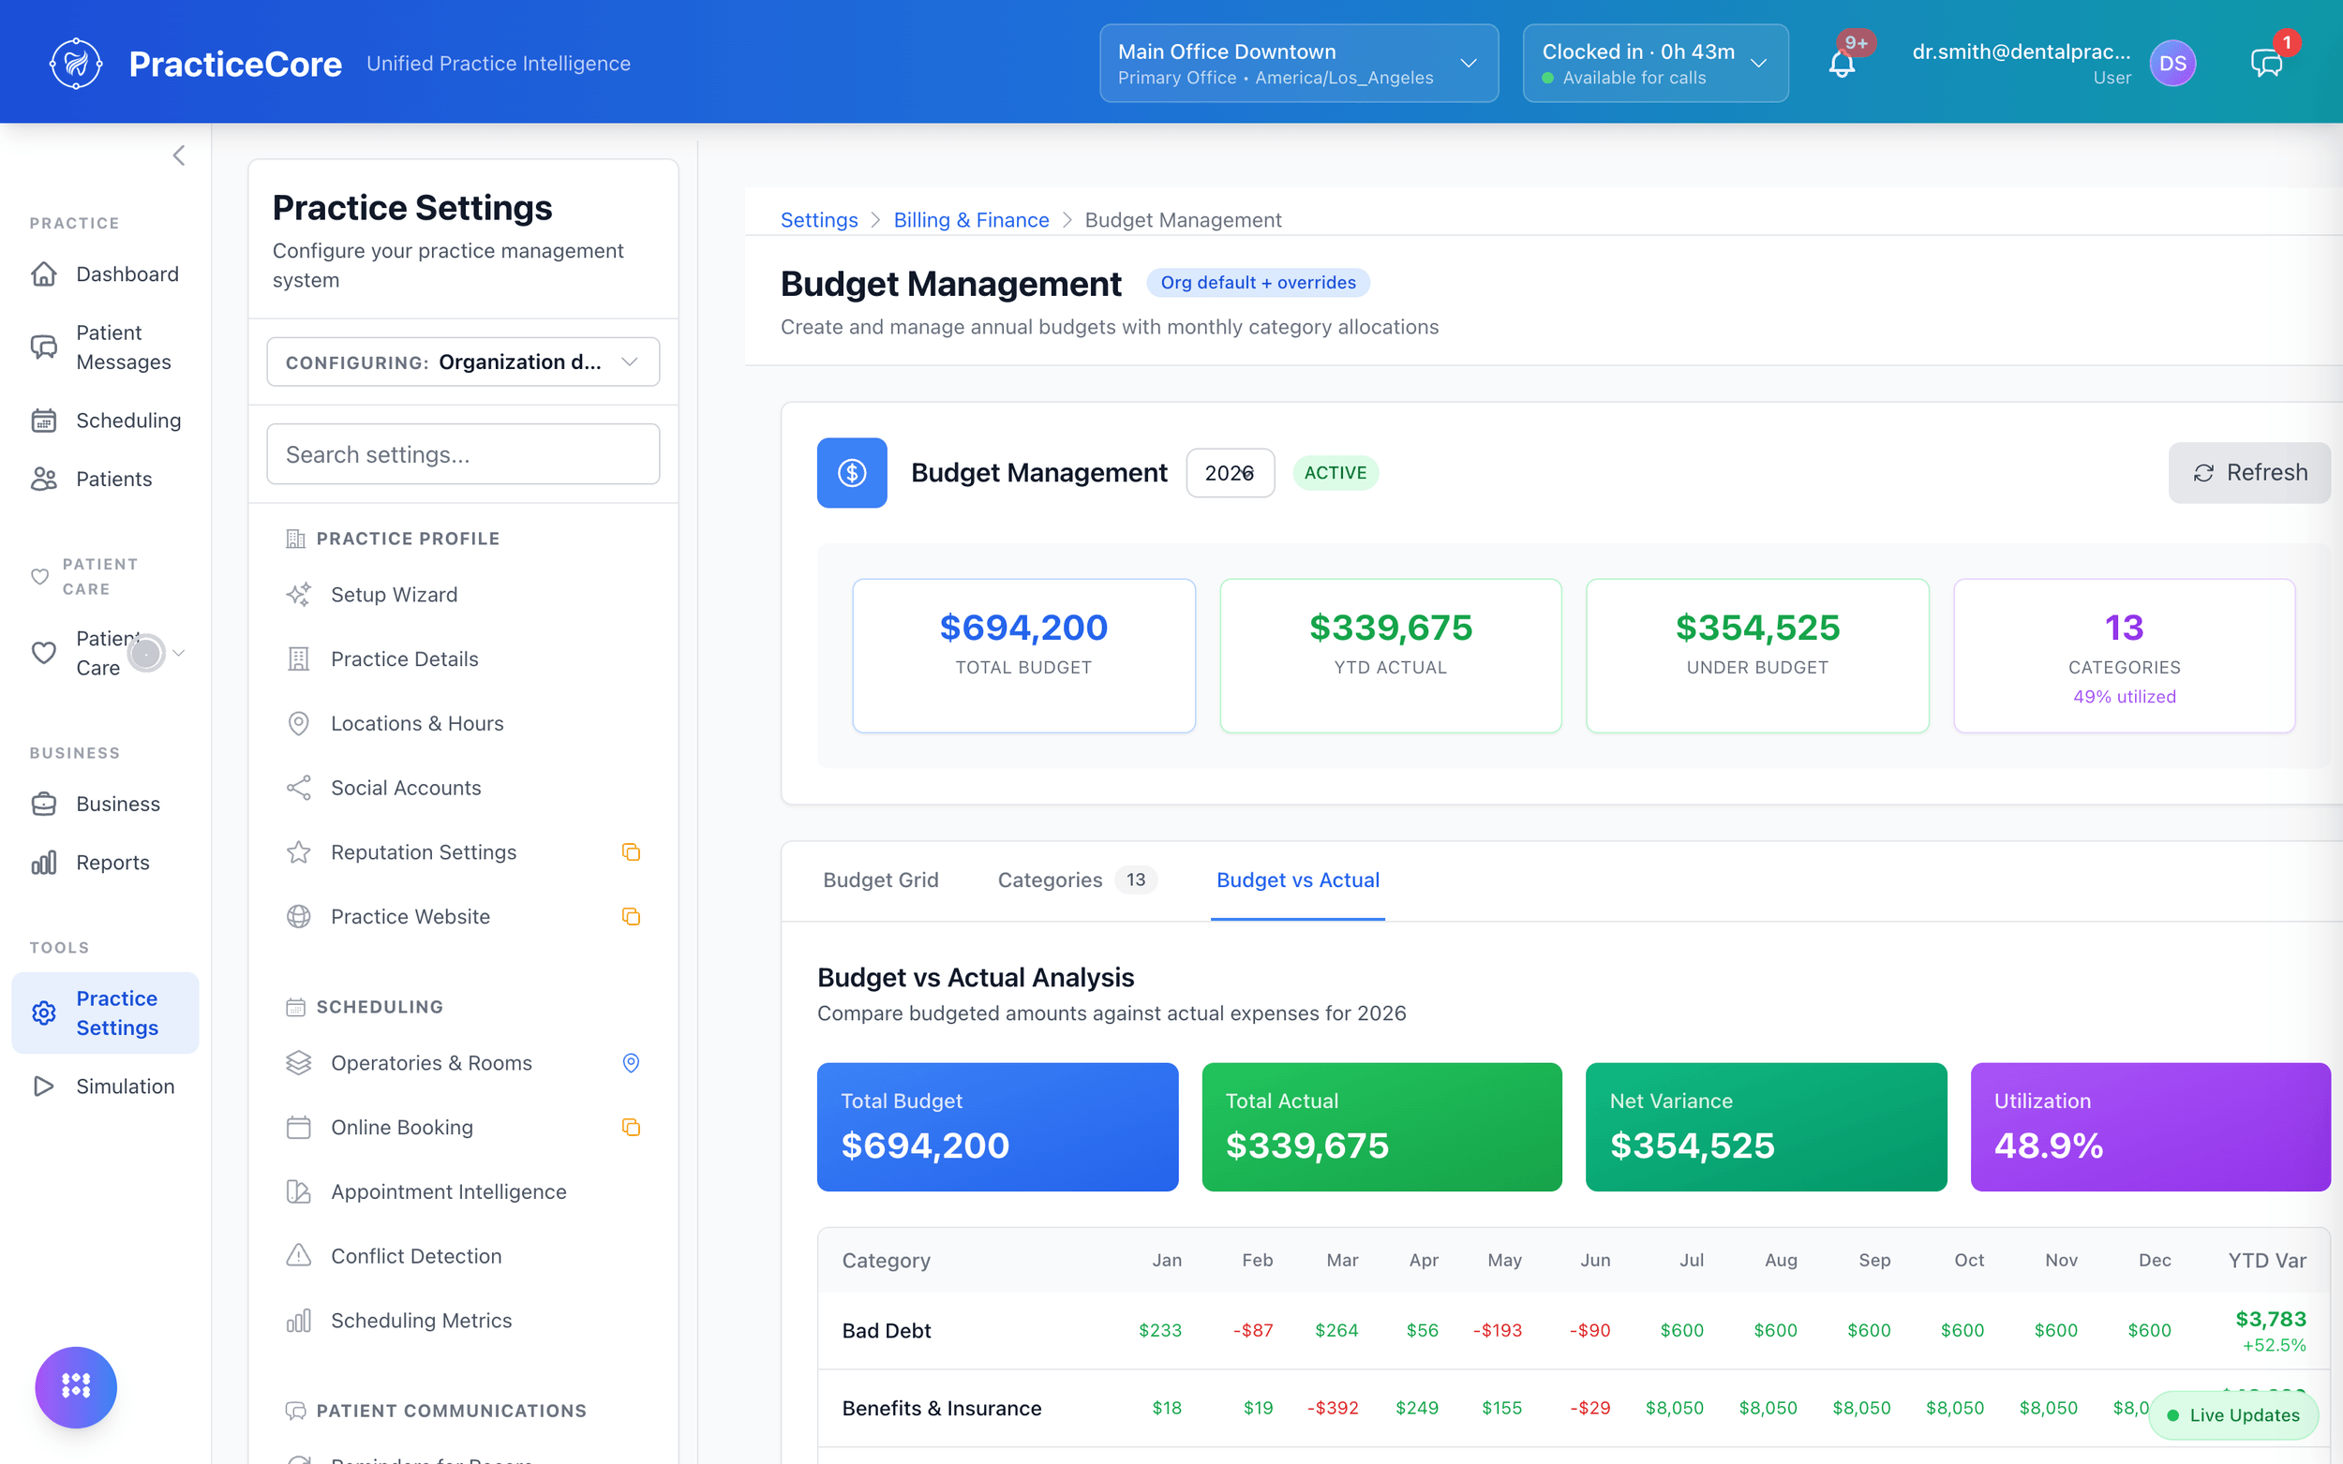Open Online Booking settings
Screen dimensions: 2343x1464
coord(463,1127)
